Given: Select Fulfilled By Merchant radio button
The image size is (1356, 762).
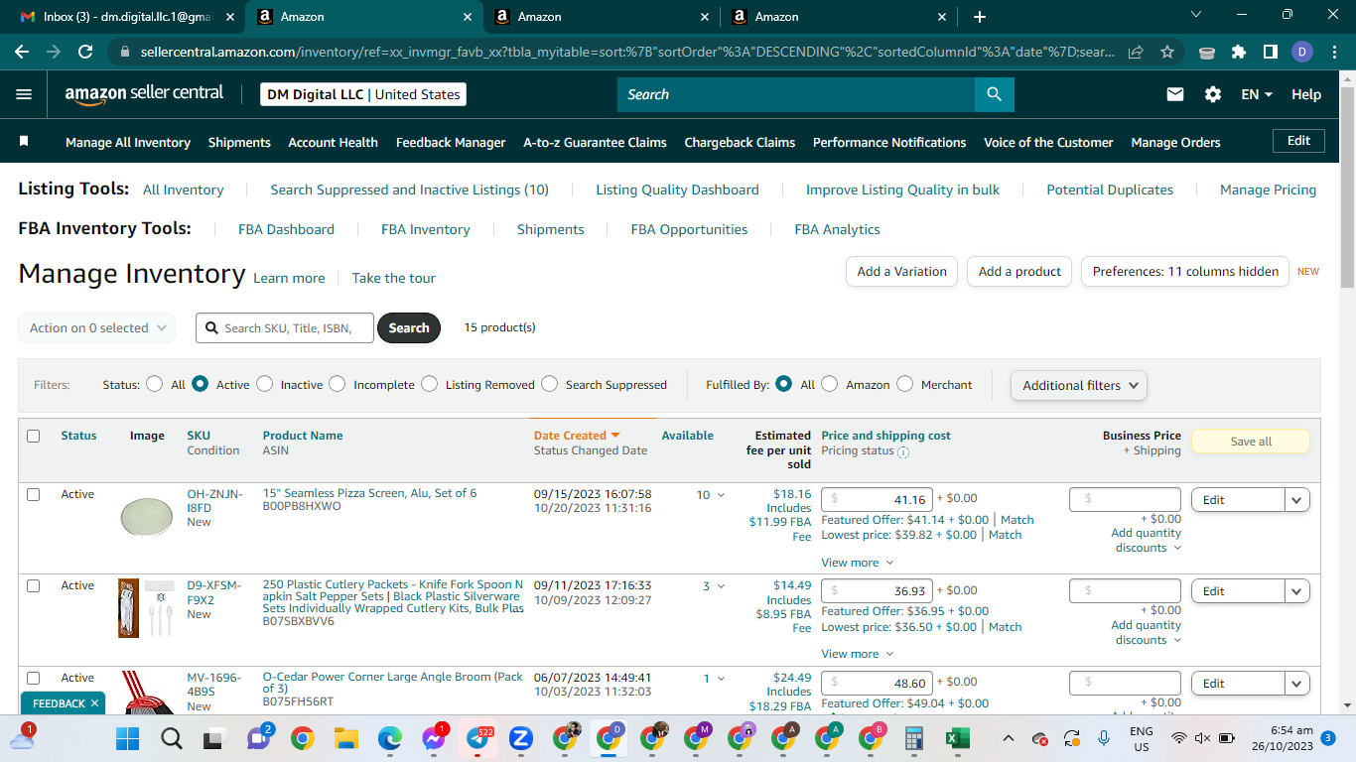Looking at the screenshot, I should [904, 384].
